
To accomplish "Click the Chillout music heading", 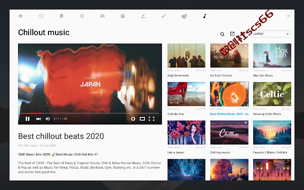I will pyautogui.click(x=44, y=32).
